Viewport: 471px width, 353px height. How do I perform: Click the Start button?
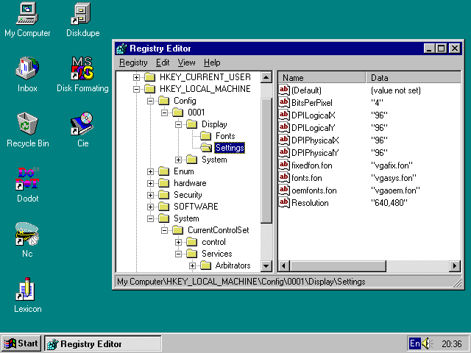click(21, 343)
